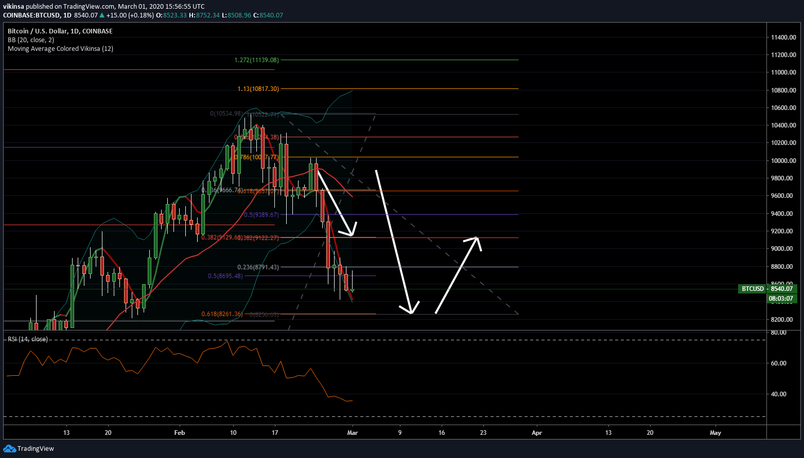Click the '17' date label on time axis
This screenshot has height=458, width=804.
[x=275, y=433]
